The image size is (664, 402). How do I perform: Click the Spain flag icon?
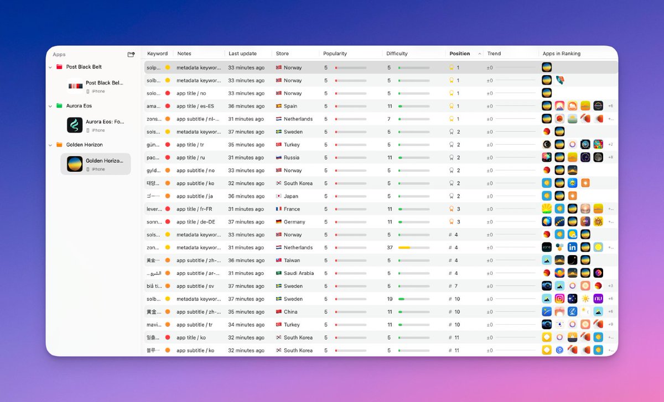pyautogui.click(x=278, y=106)
